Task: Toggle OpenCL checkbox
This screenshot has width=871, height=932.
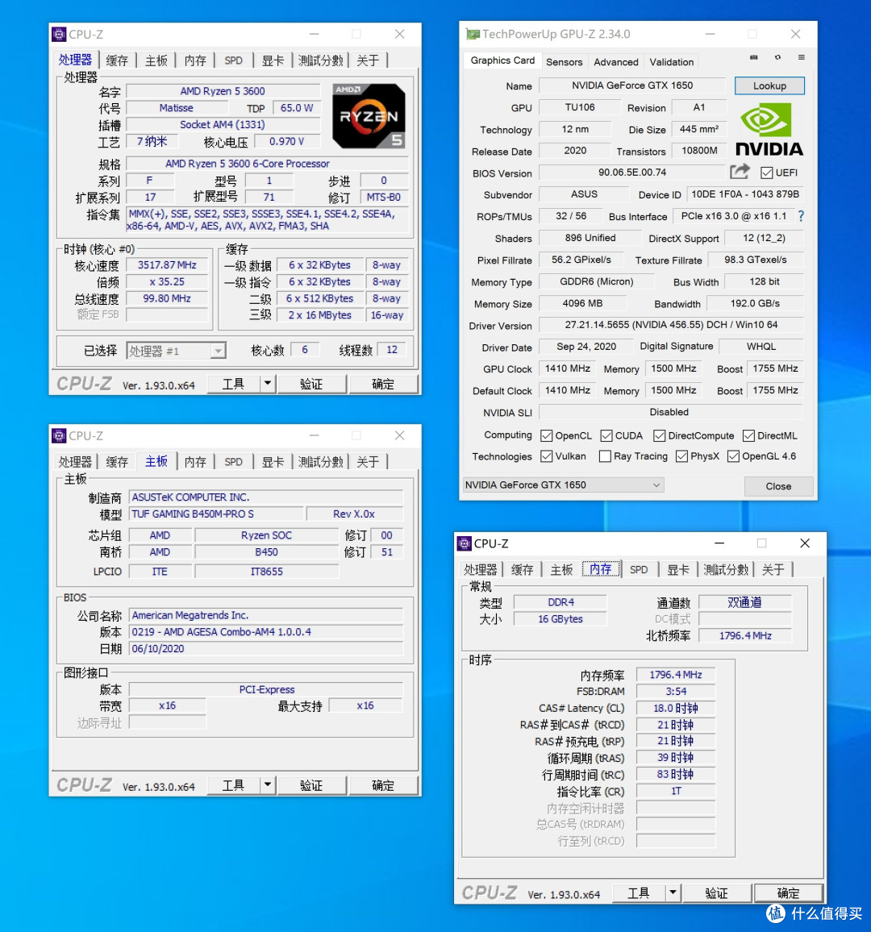Action: [546, 435]
